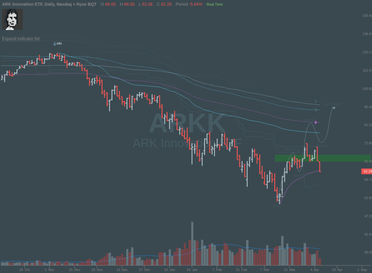Click the Last Target projection arrowhead

pyautogui.click(x=333, y=108)
